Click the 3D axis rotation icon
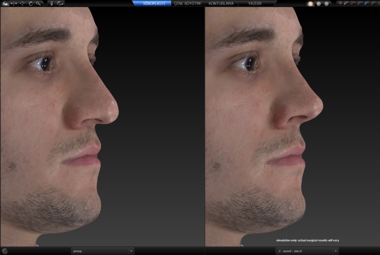 60,3
